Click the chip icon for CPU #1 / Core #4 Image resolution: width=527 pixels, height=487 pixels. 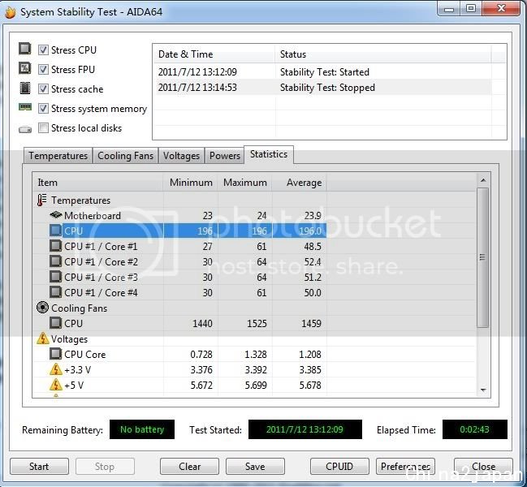[55, 292]
